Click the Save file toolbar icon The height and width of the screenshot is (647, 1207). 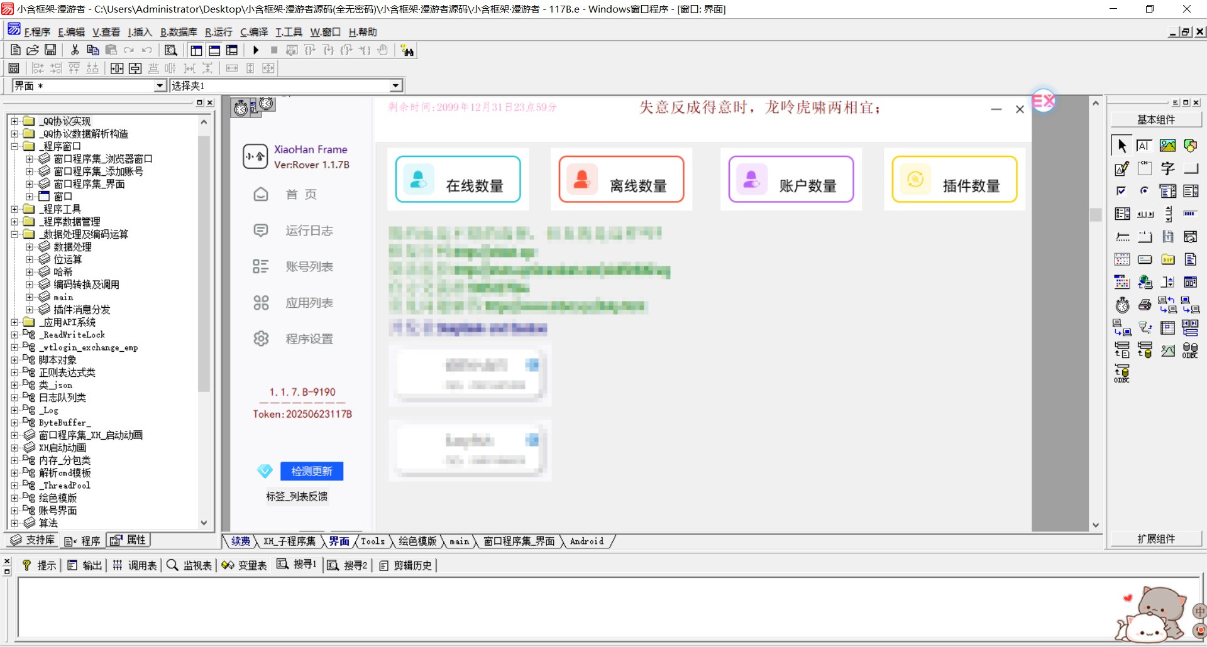pos(50,50)
